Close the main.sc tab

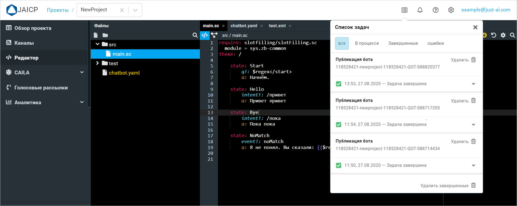223,26
